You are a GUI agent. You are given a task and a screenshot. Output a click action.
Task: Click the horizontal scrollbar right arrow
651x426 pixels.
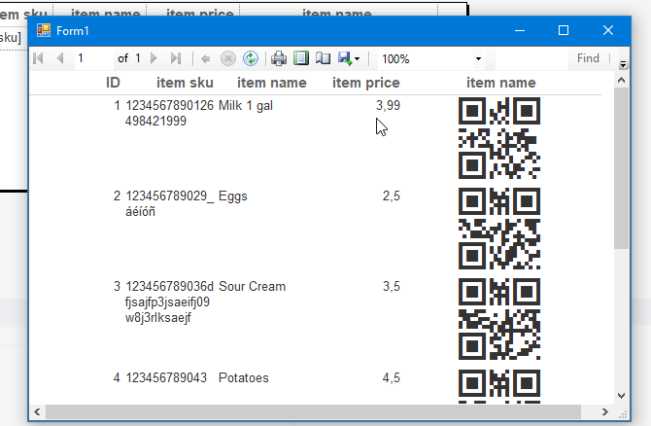(x=605, y=411)
